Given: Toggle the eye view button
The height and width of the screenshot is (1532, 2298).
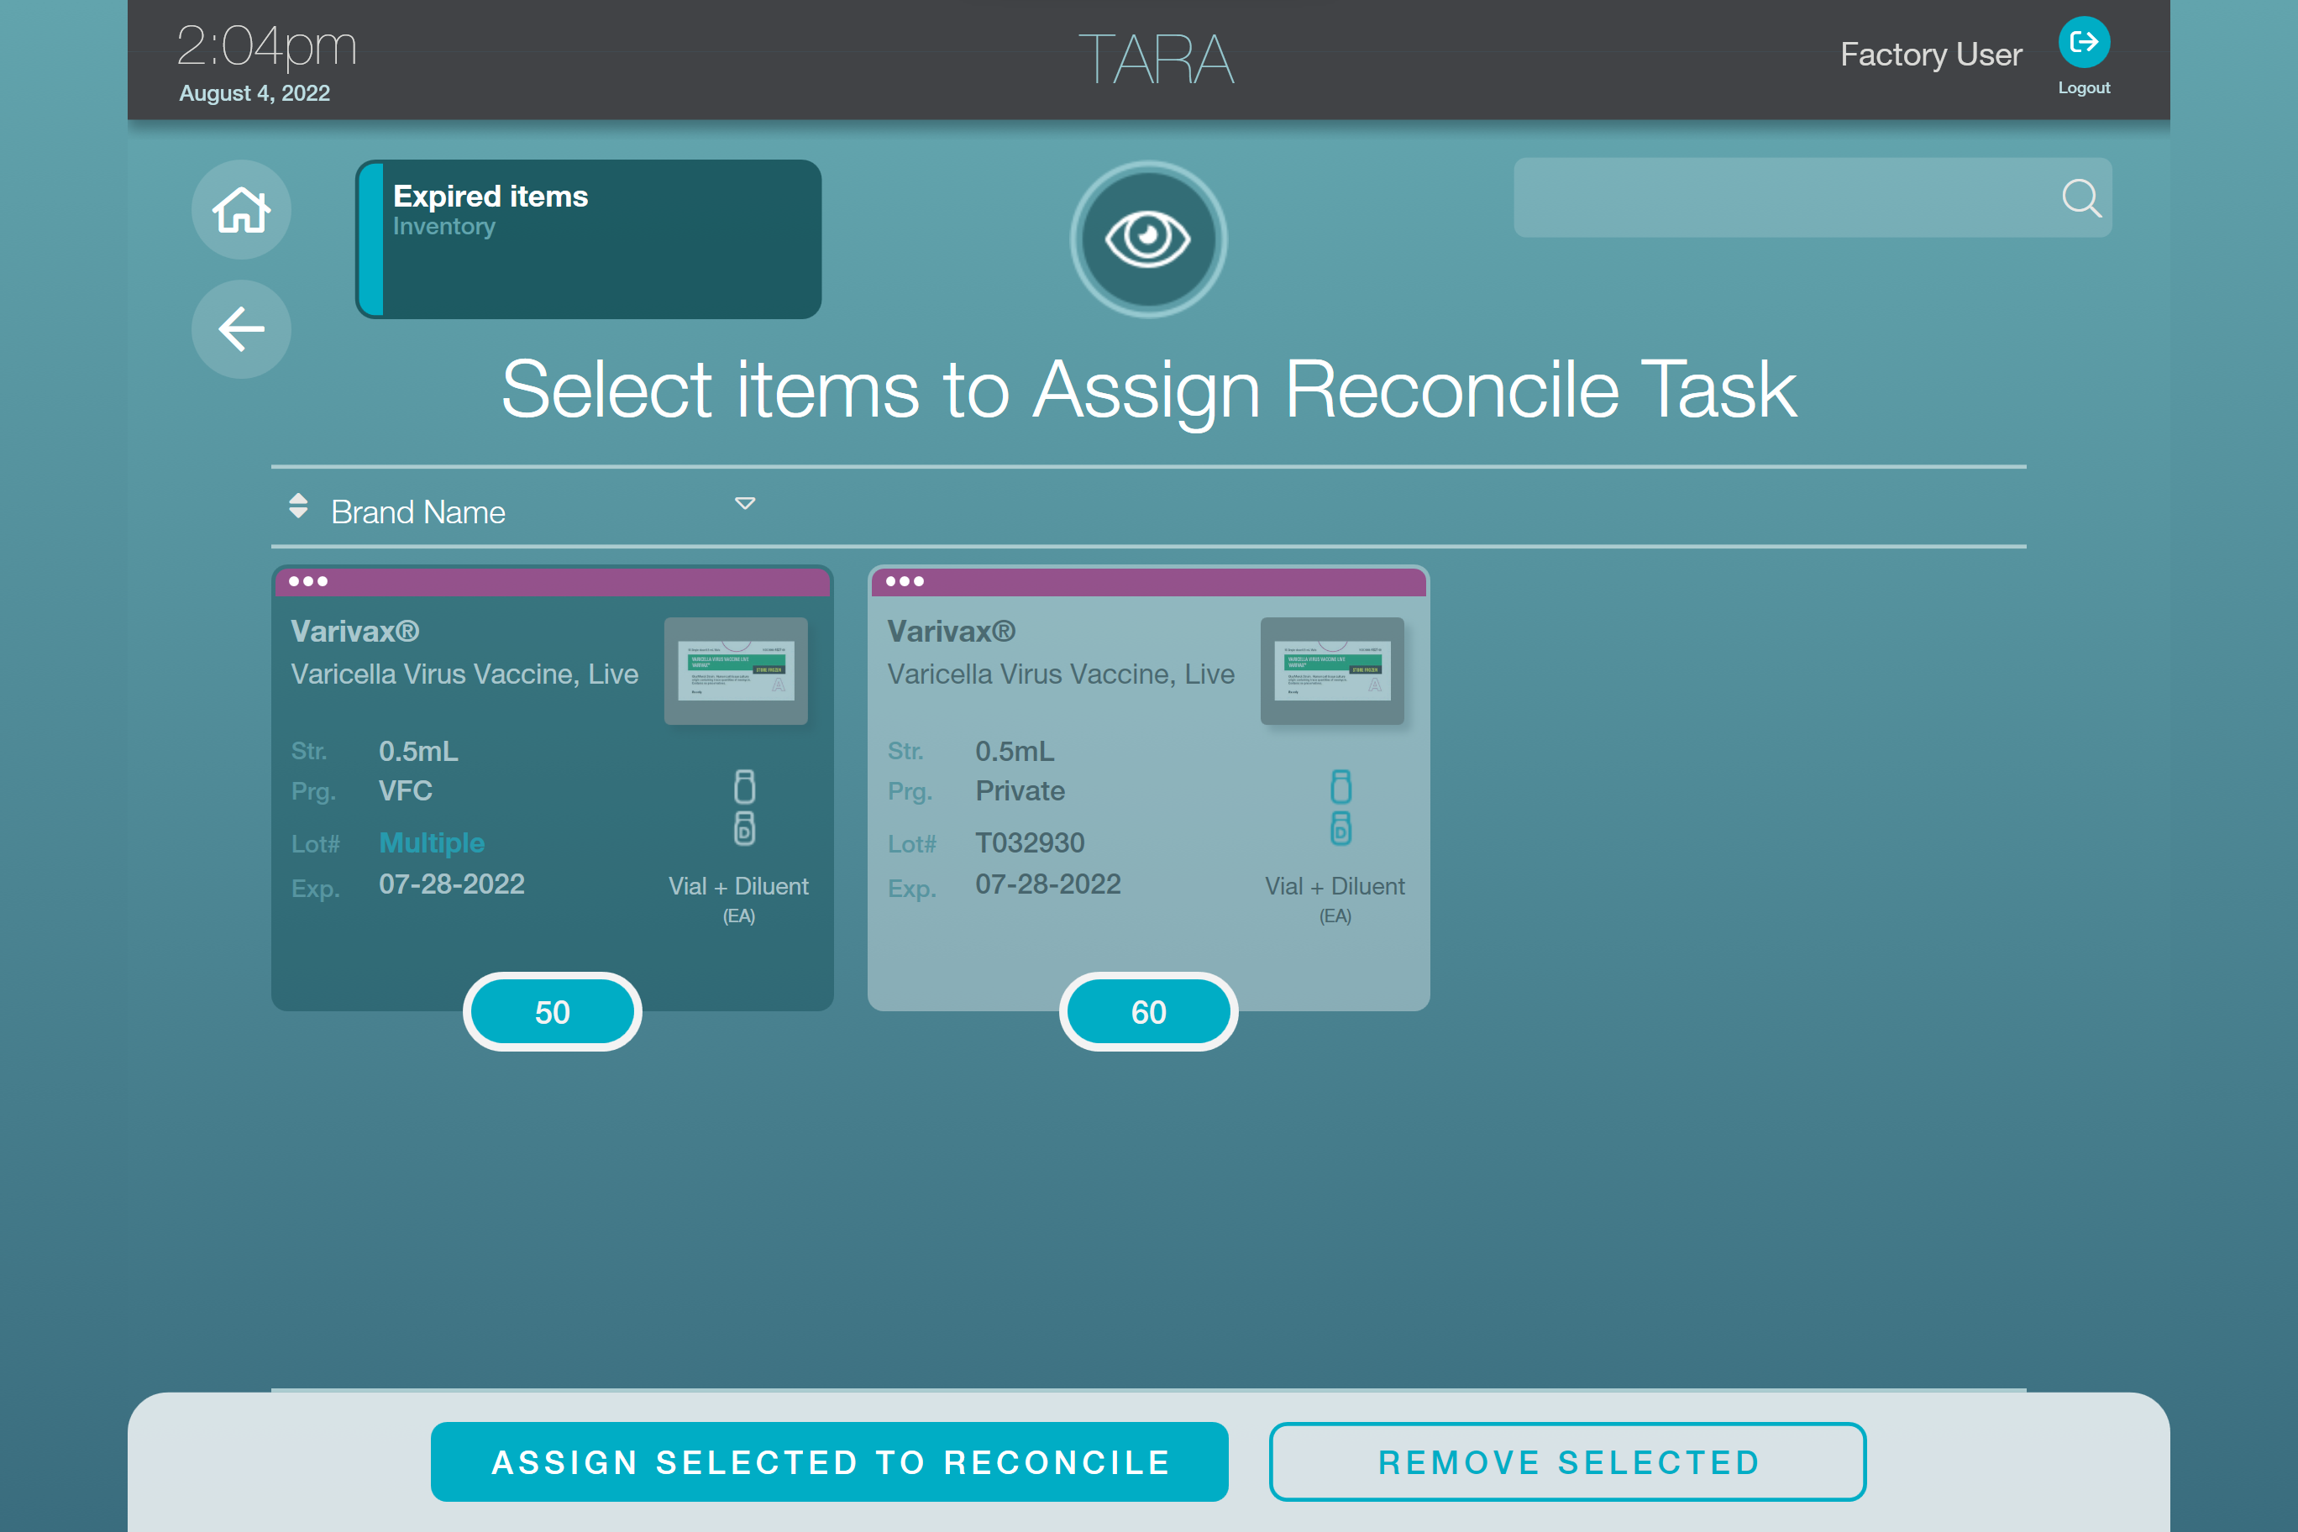Looking at the screenshot, I should [1148, 239].
